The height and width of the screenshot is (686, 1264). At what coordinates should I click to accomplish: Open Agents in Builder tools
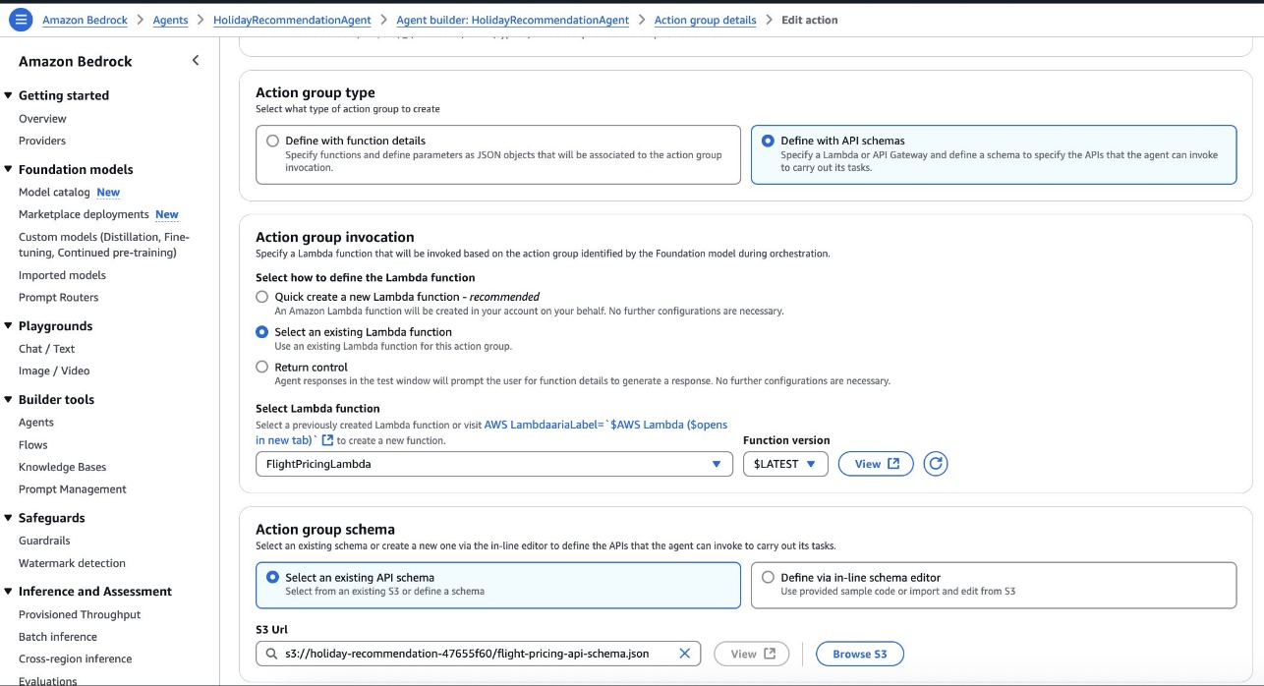point(36,423)
